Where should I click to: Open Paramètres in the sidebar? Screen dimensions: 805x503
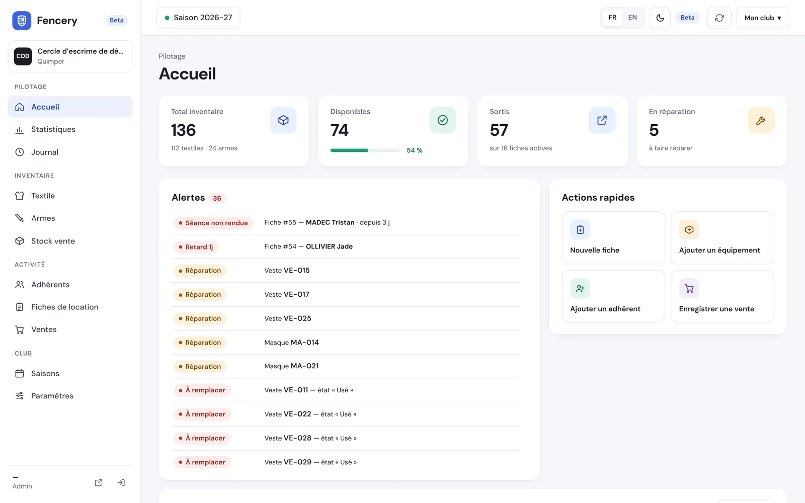coord(70,396)
